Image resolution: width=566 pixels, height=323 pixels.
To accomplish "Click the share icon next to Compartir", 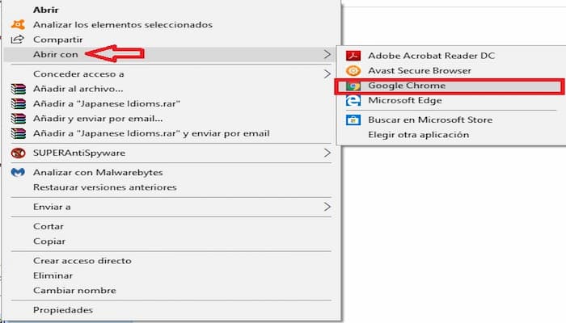I will [x=17, y=40].
